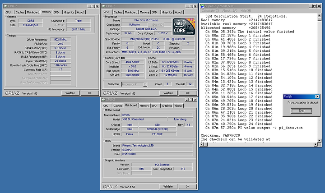Click OK in the CPU window
Viewport: 325px width, 193px height.
(188, 93)
